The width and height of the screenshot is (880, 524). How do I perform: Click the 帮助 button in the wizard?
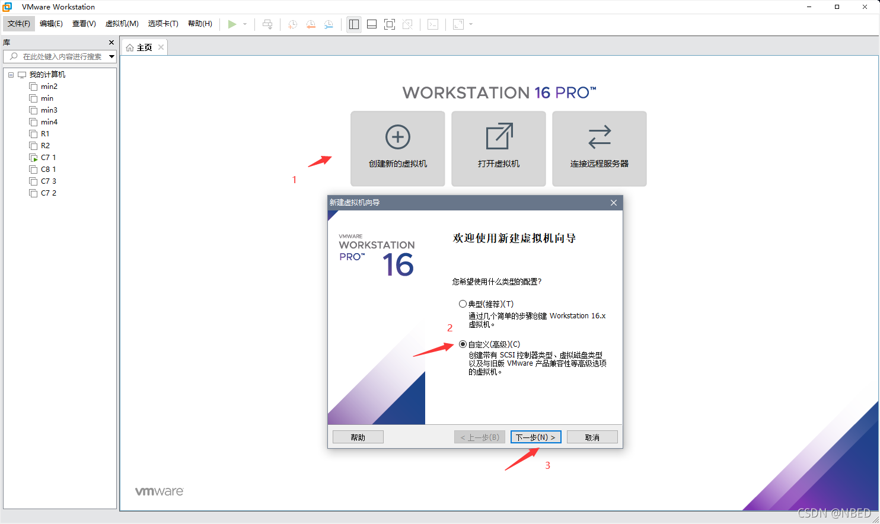(358, 437)
